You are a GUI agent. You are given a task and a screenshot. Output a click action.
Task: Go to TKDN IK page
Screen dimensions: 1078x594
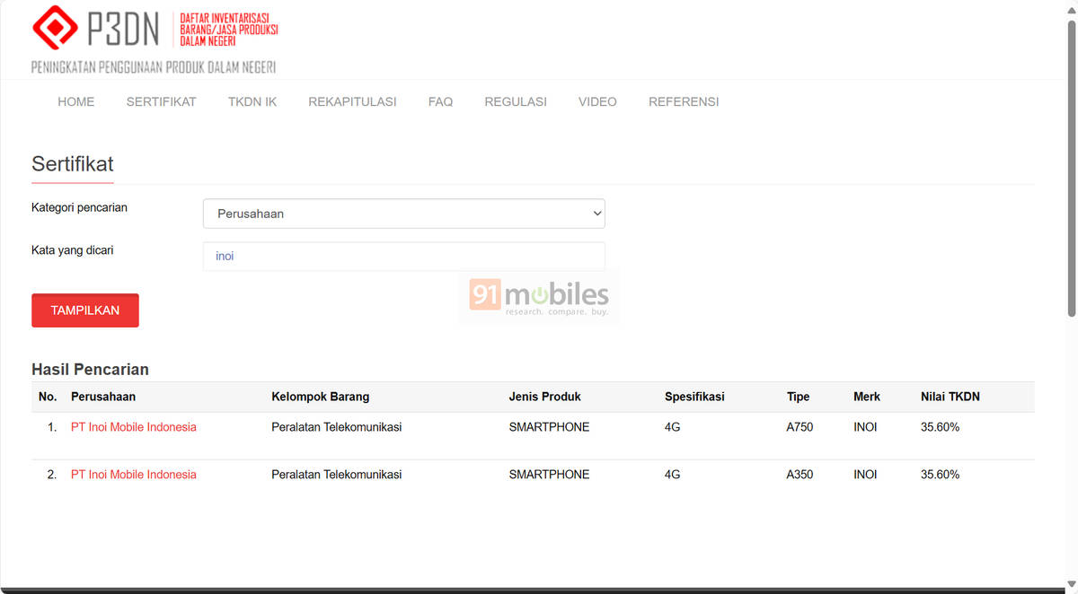point(252,102)
